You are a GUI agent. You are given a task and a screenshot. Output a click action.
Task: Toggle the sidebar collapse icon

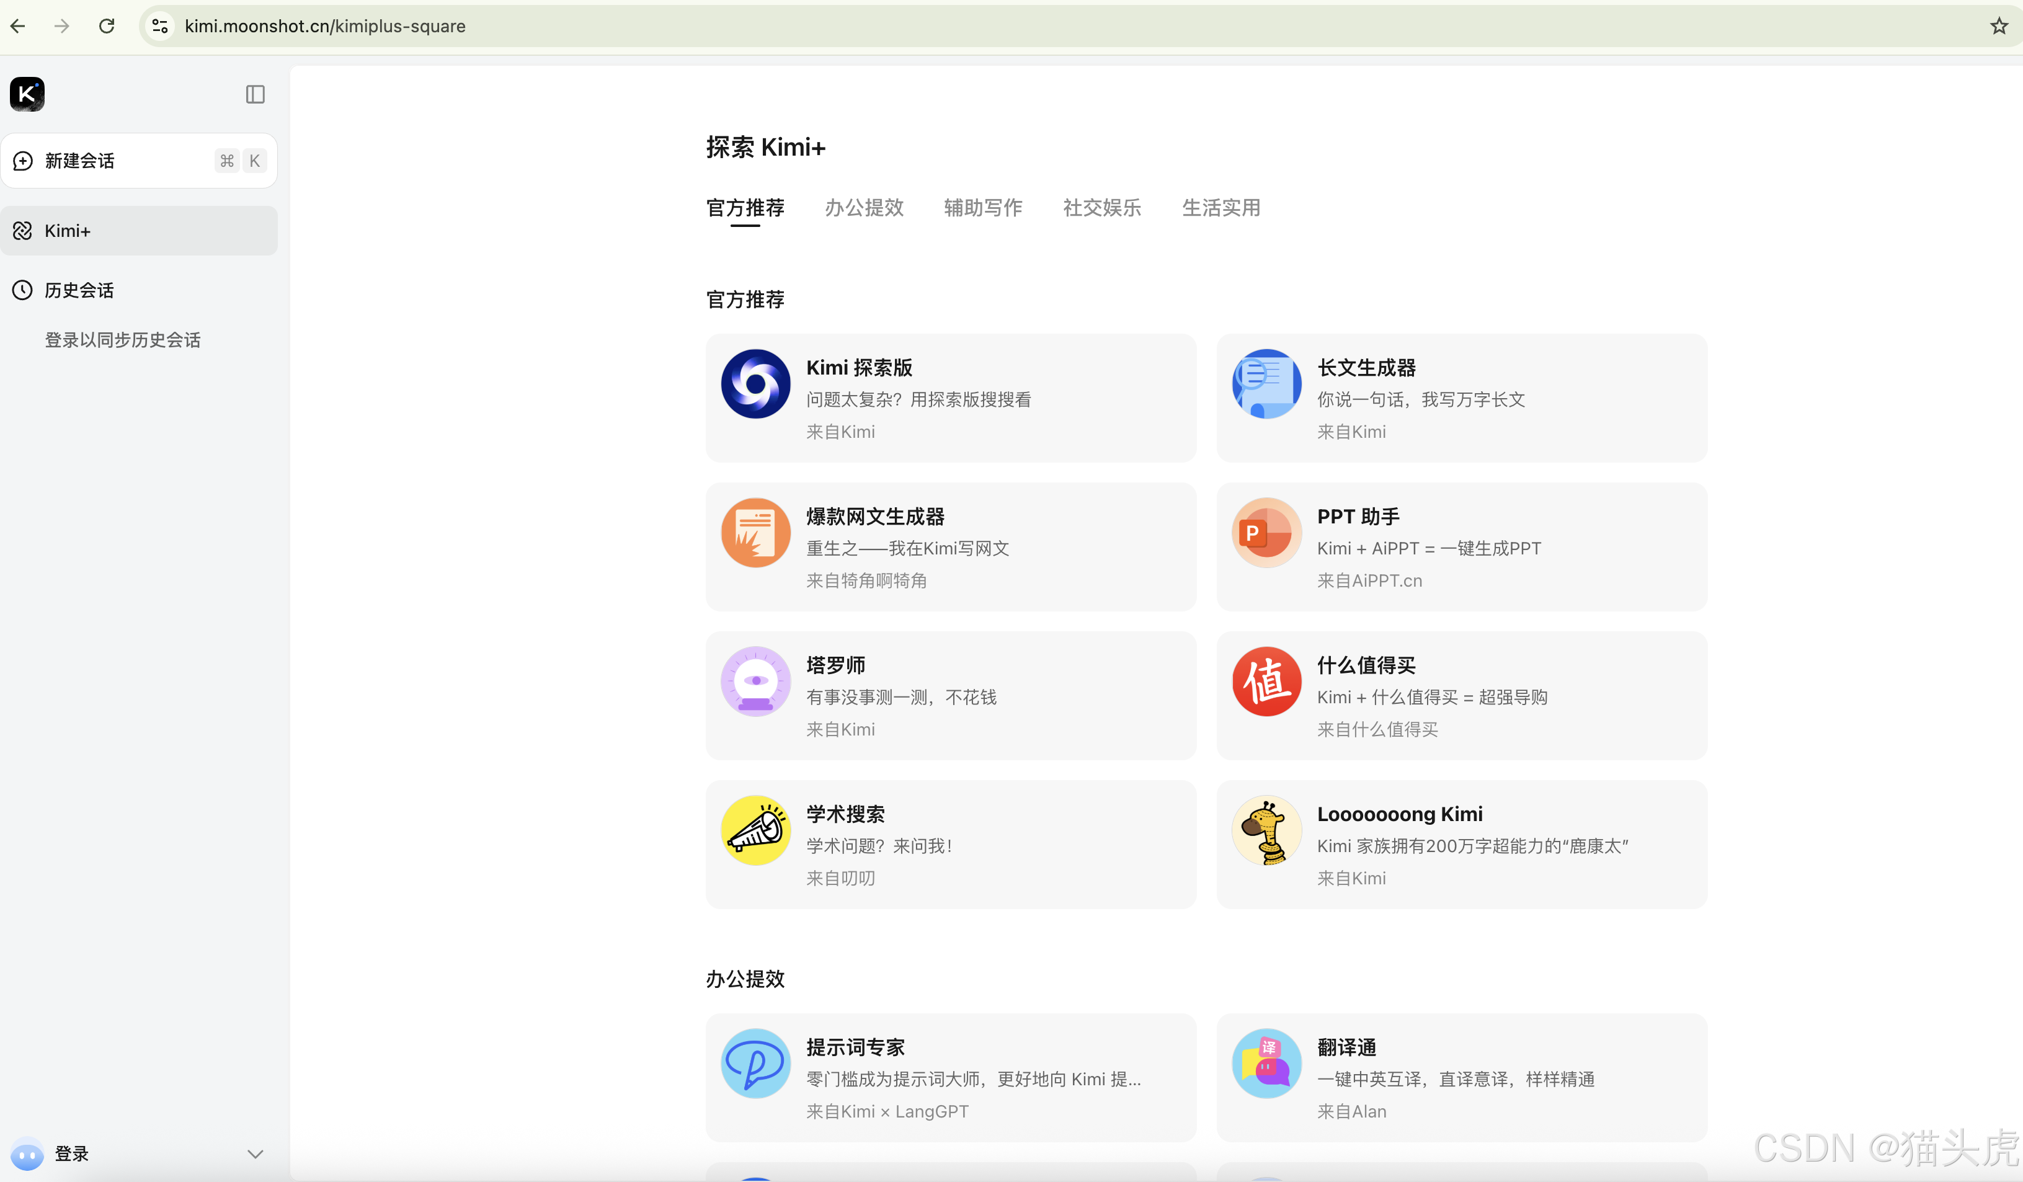click(256, 94)
